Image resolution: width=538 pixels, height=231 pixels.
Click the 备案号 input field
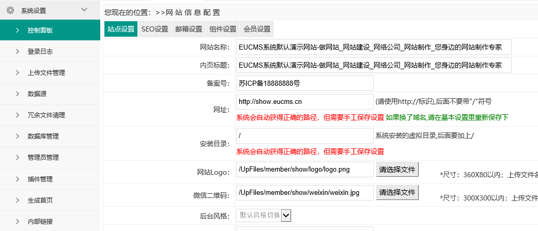[x=304, y=83]
